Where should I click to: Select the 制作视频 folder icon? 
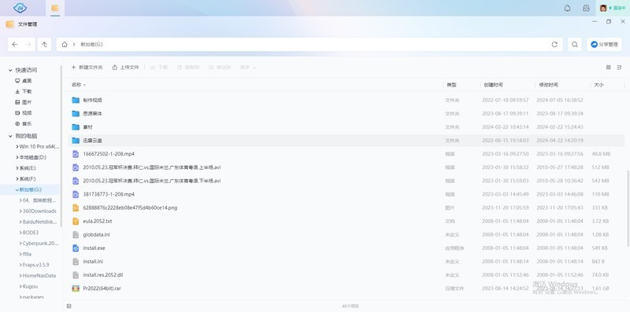pos(76,101)
